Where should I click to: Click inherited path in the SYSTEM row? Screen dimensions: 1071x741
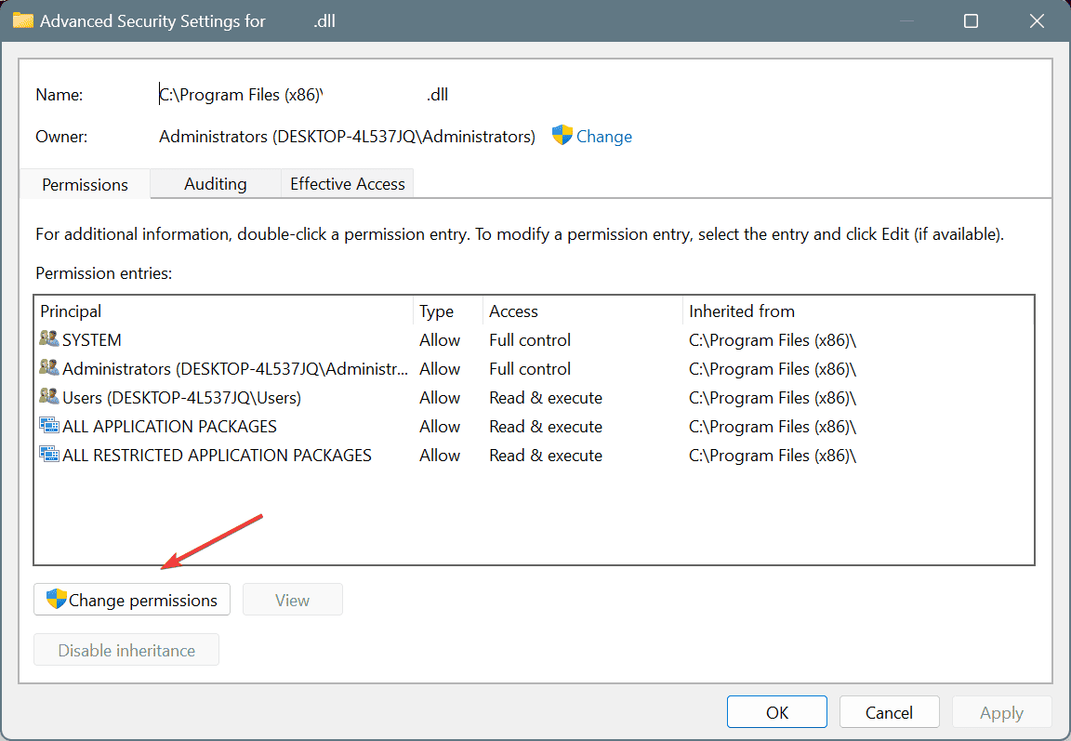pos(772,340)
